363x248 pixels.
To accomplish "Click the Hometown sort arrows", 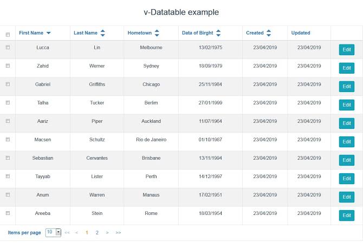I will coord(157,33).
